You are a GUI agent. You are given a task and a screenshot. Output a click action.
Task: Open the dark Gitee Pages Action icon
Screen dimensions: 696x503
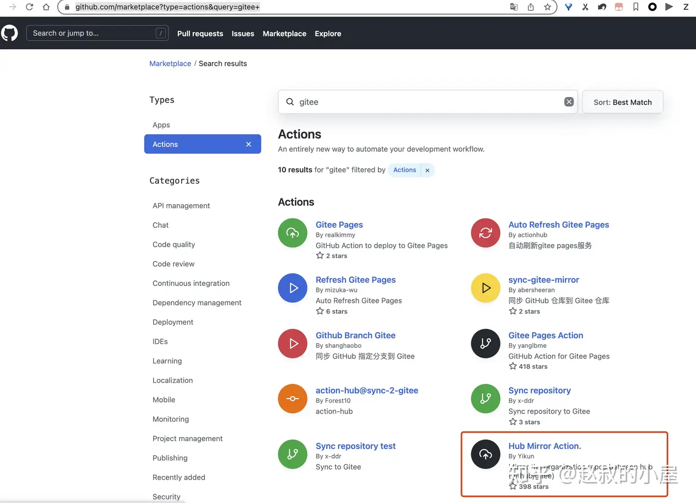click(485, 344)
